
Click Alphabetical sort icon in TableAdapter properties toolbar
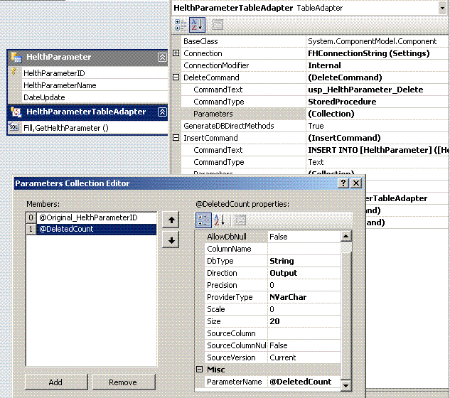pyautogui.click(x=197, y=25)
